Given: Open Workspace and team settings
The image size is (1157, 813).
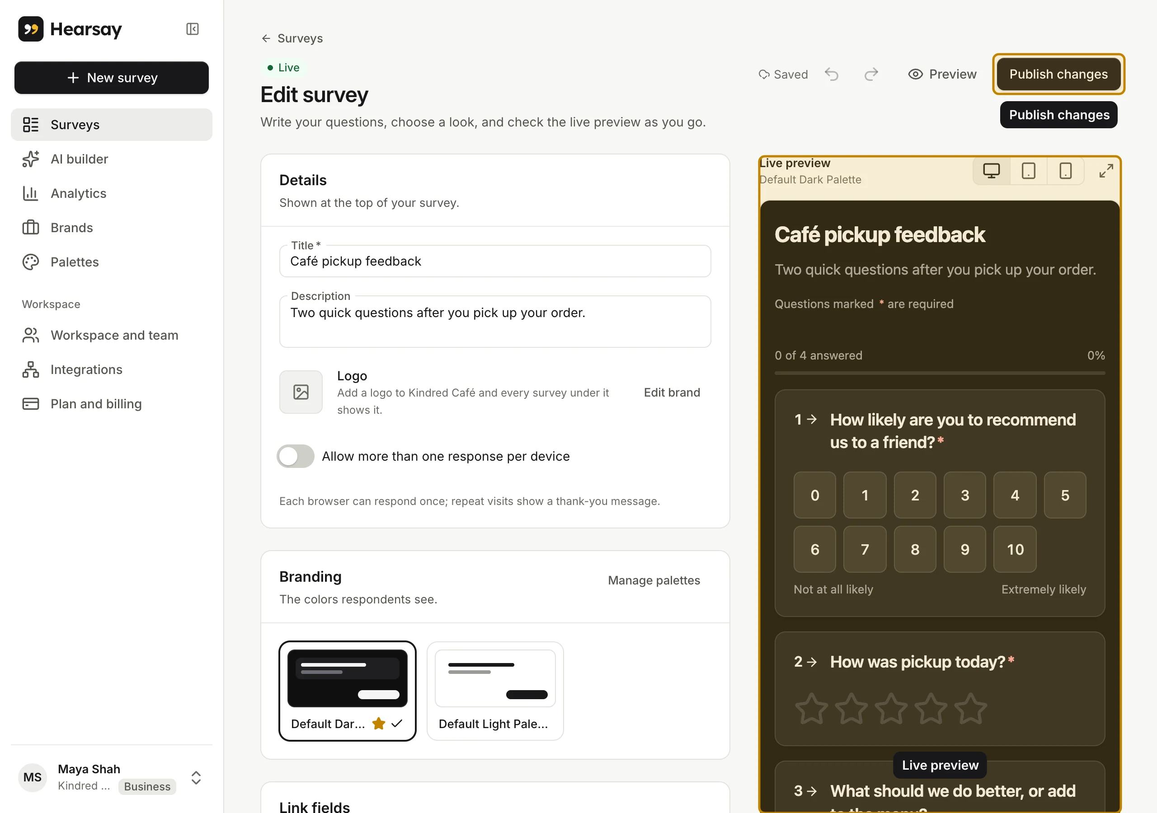Looking at the screenshot, I should point(111,335).
